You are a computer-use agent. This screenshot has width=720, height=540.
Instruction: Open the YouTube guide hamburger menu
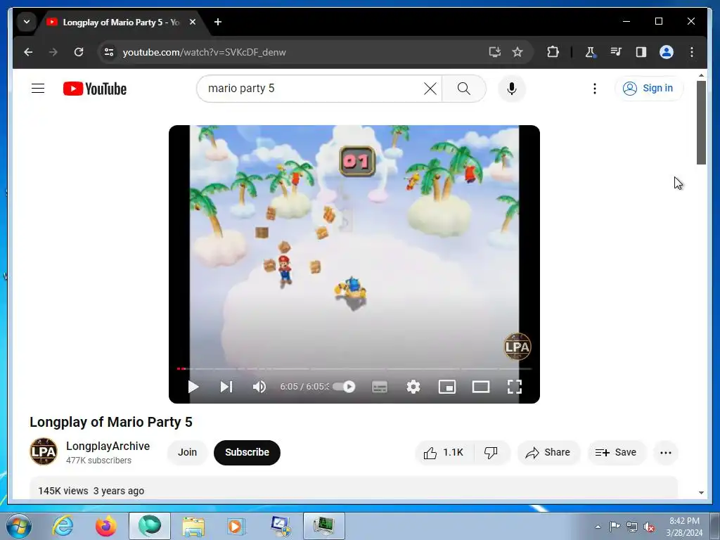click(38, 88)
